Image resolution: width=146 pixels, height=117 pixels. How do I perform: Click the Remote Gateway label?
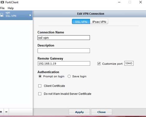pyautogui.click(x=50, y=58)
